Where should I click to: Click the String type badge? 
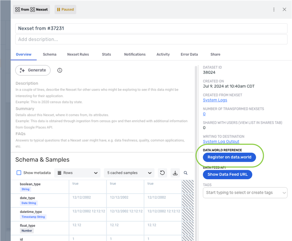click(x=25, y=189)
